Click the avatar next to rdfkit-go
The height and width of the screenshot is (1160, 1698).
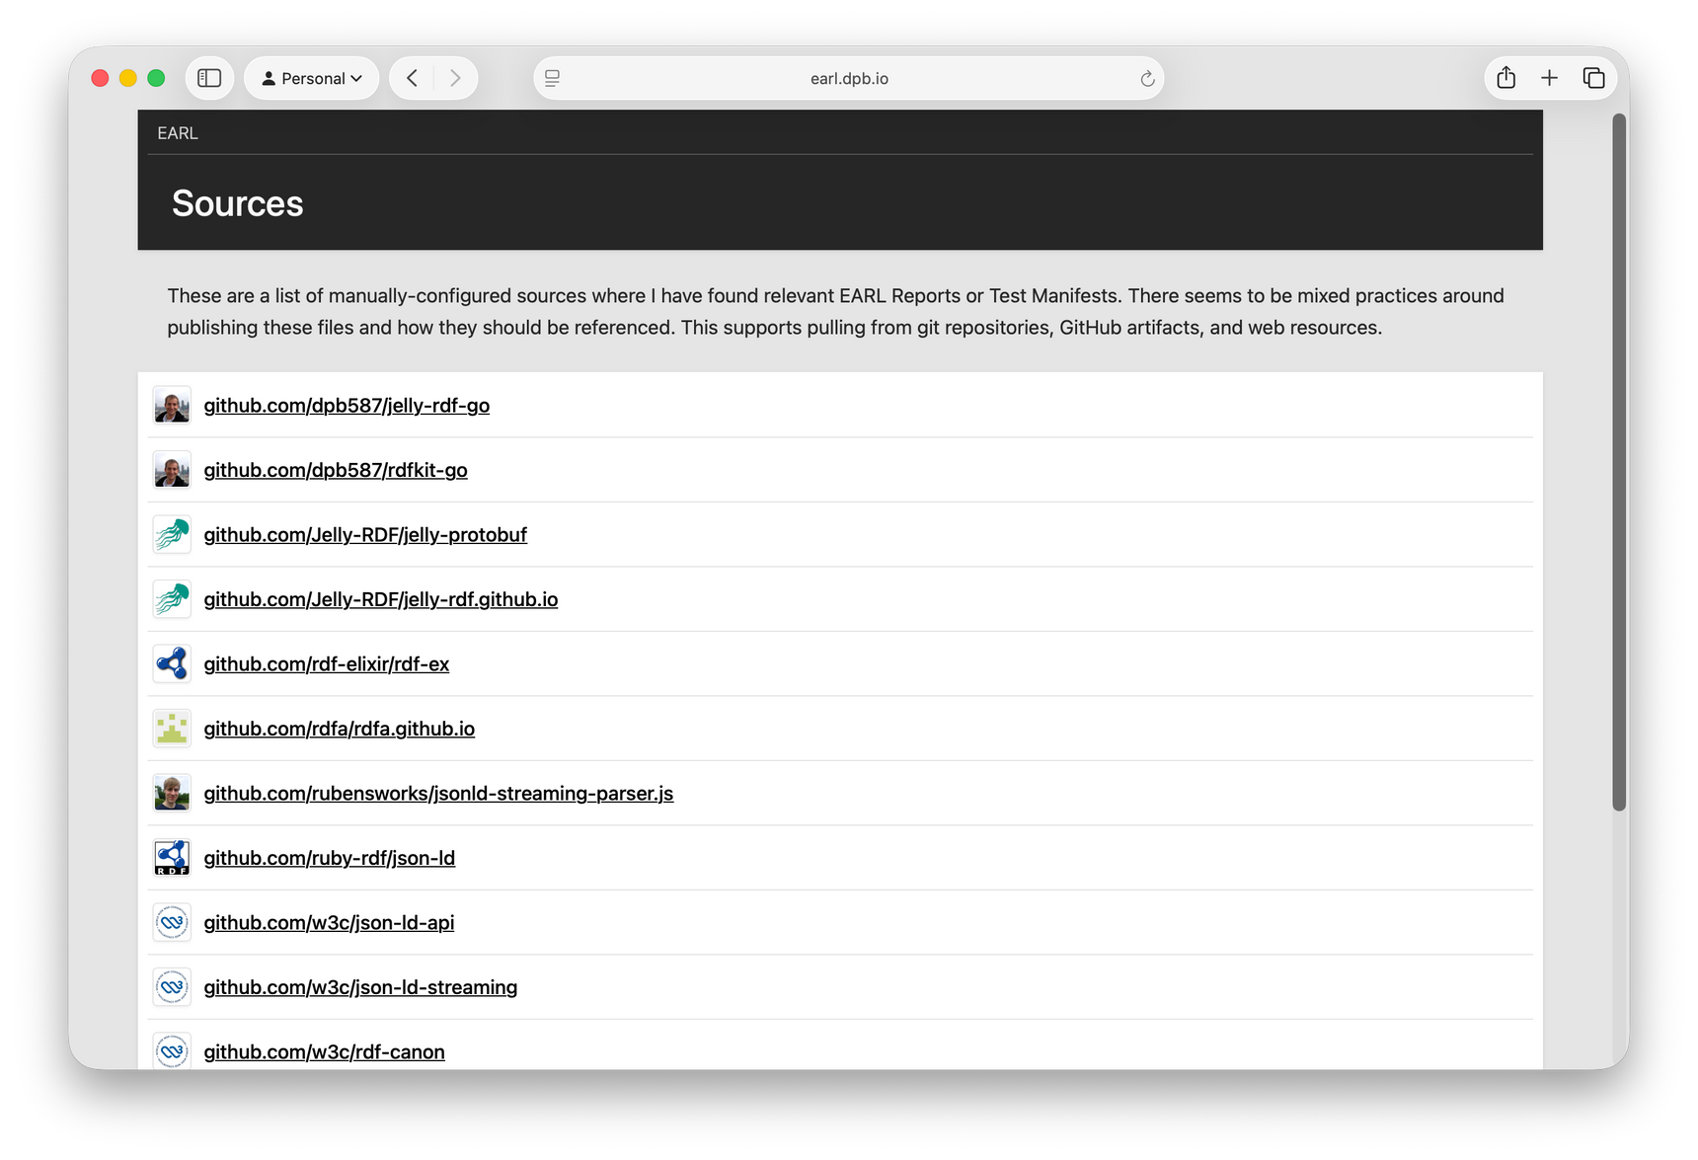(x=172, y=470)
